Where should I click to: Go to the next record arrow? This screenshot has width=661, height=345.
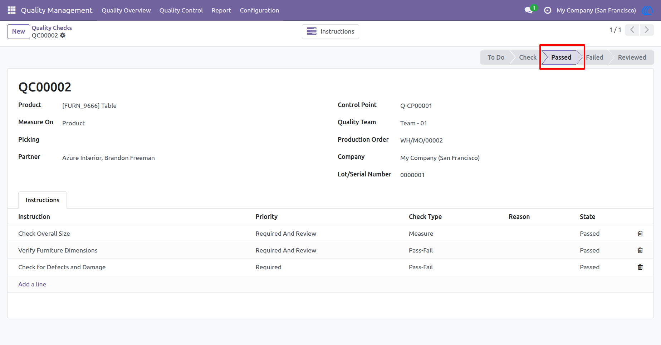click(647, 30)
